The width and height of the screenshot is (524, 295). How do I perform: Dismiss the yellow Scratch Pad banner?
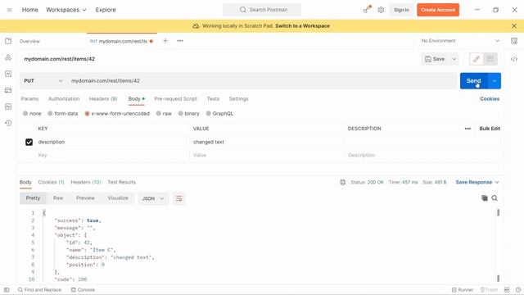pos(514,25)
